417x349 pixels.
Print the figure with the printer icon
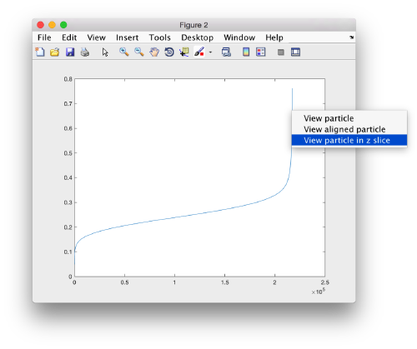(85, 52)
